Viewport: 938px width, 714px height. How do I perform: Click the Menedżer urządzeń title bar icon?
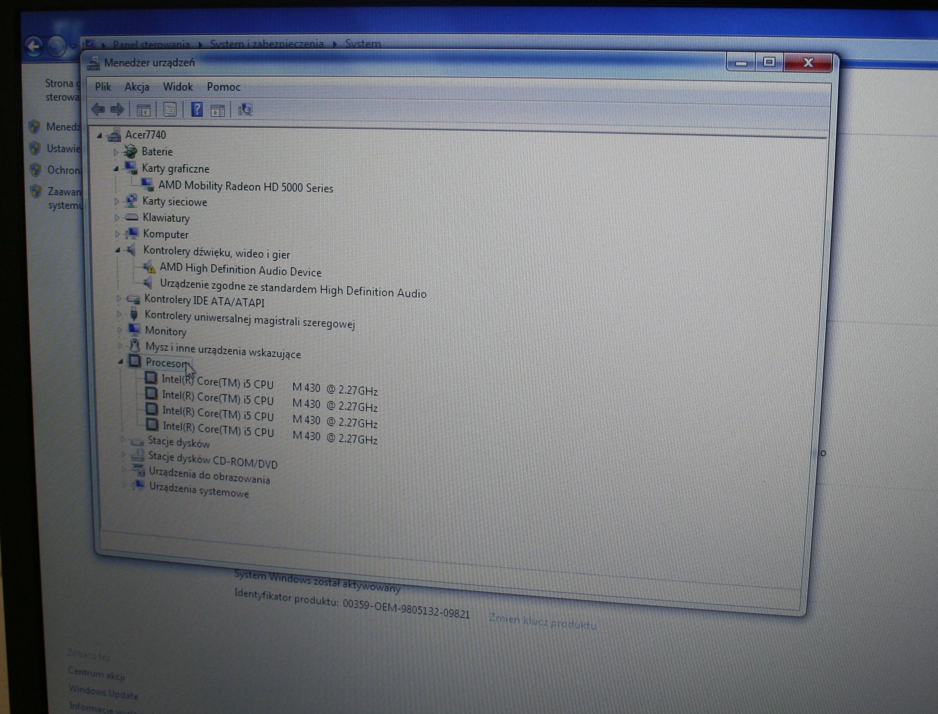coord(93,63)
